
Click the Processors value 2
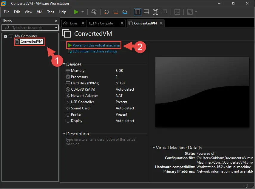pyautogui.click(x=117, y=77)
